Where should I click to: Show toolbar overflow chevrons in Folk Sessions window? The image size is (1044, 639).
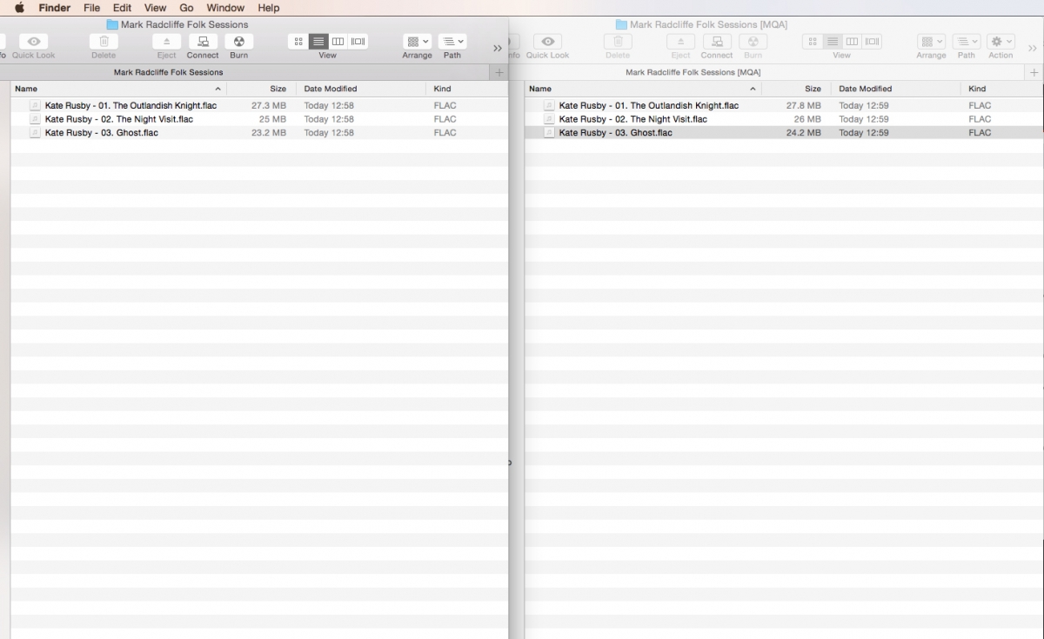pyautogui.click(x=498, y=48)
